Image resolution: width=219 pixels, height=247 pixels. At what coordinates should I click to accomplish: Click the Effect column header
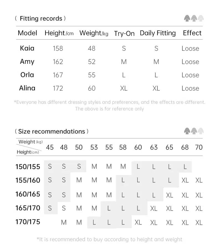click(x=192, y=33)
